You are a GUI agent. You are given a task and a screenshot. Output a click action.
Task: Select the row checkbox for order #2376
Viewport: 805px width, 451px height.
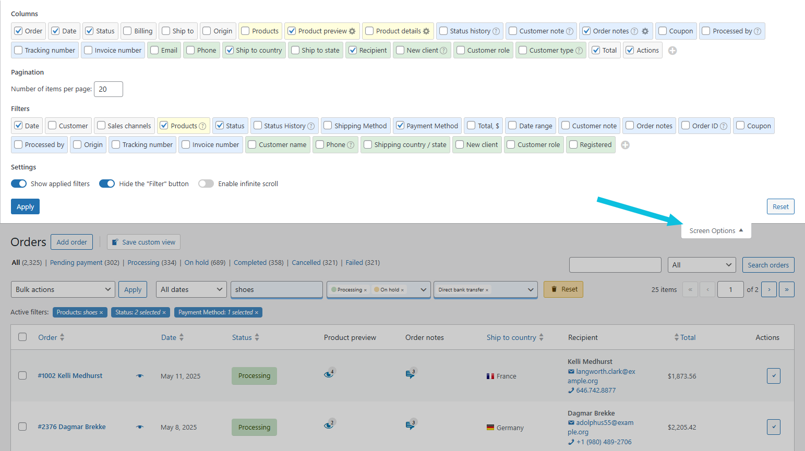tap(22, 426)
